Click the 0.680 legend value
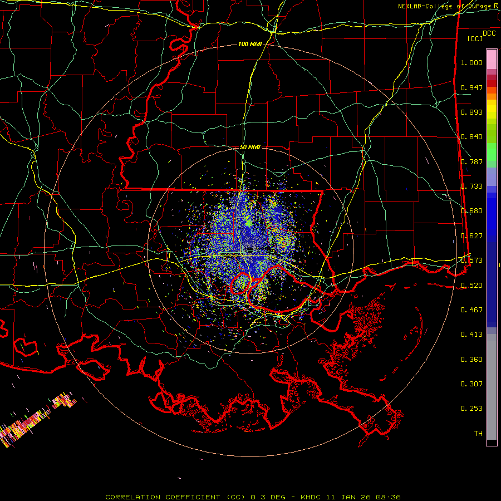Image resolution: width=501 pixels, height=501 pixels. [471, 211]
